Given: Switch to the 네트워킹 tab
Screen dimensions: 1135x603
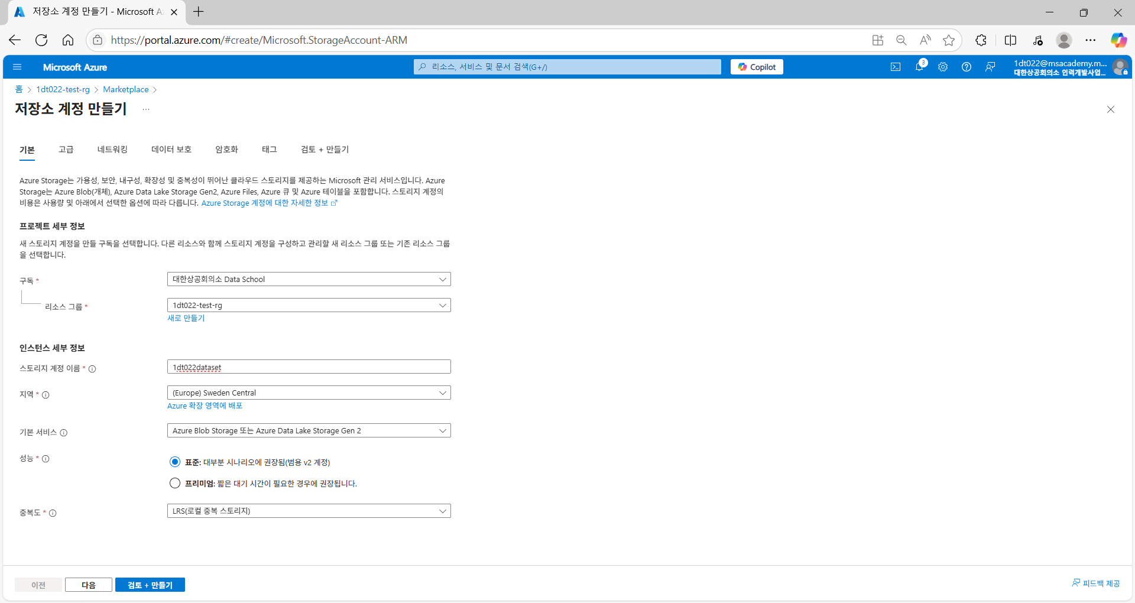Looking at the screenshot, I should click(x=112, y=150).
